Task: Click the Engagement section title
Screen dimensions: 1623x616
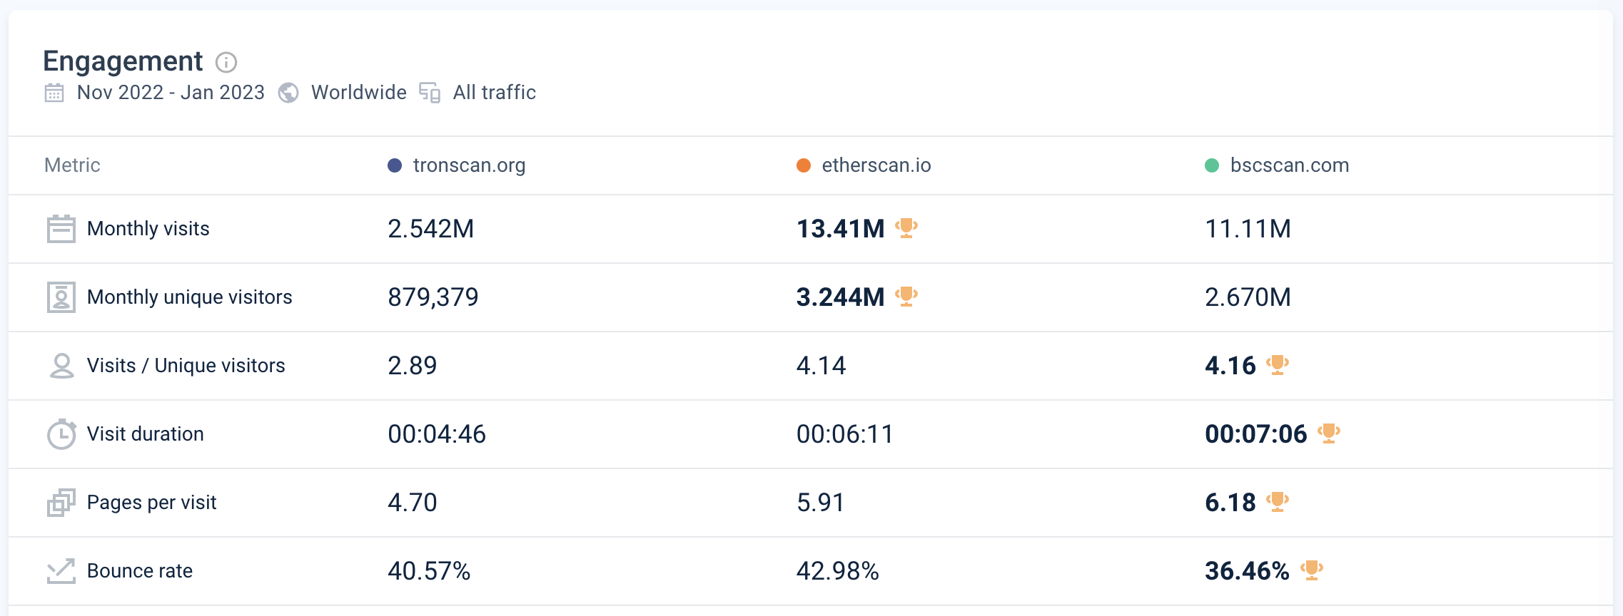Action: [x=123, y=62]
